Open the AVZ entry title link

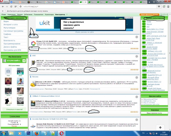34,56
